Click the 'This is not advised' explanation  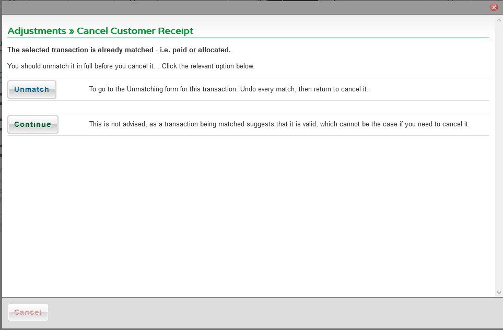(x=279, y=124)
